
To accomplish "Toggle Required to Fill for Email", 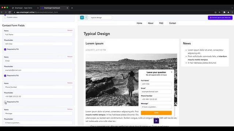I will click(5, 76).
